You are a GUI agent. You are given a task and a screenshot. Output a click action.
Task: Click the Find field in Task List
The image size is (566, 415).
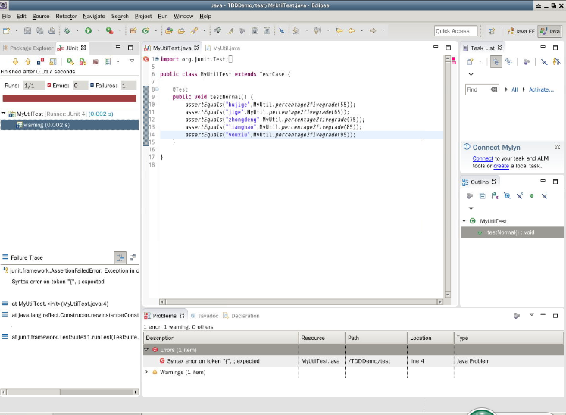click(x=482, y=89)
